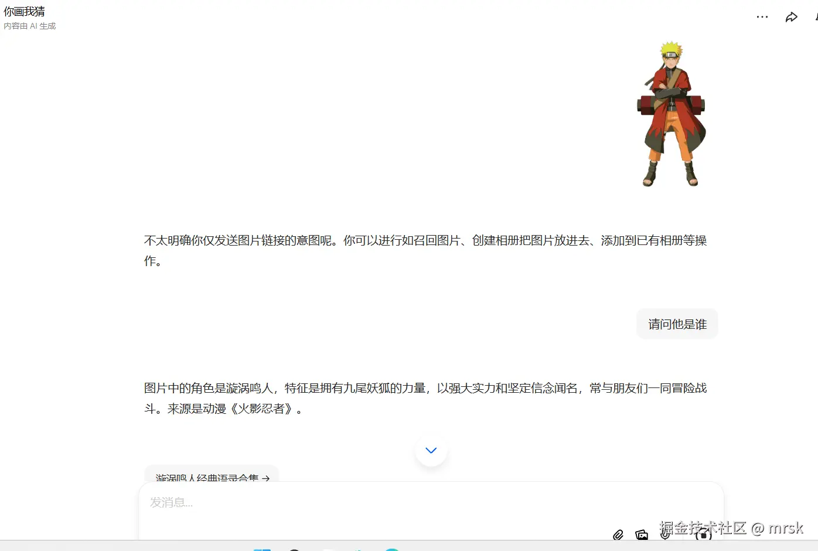Screen dimensions: 818x551
Task: Open the blue app icon on the taskbar
Action: click(263, 549)
